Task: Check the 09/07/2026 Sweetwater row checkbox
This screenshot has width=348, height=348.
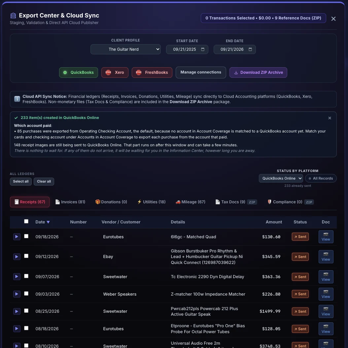Action: 26,276
